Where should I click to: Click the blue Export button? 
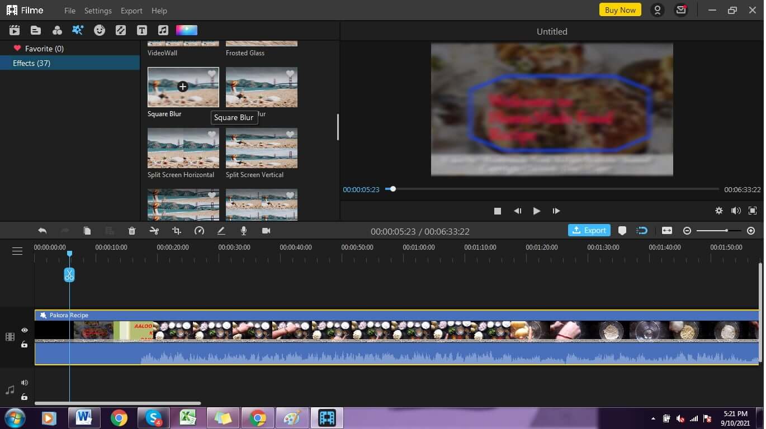(589, 230)
